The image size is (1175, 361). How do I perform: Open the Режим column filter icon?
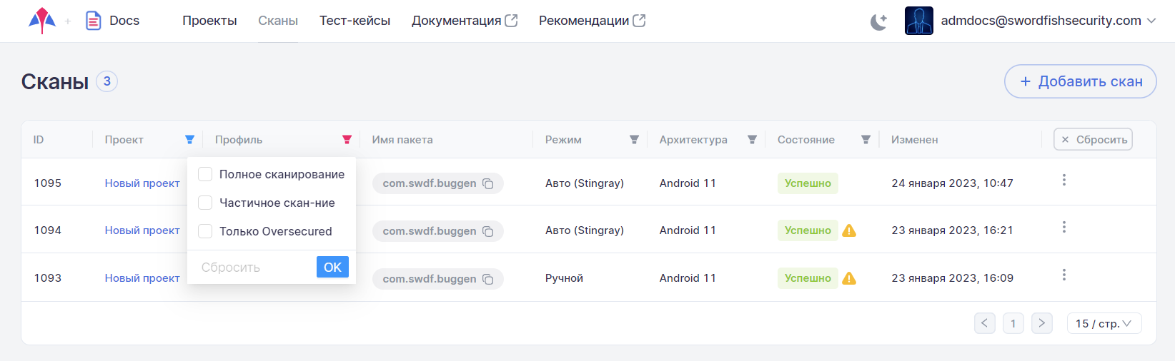pyautogui.click(x=634, y=140)
